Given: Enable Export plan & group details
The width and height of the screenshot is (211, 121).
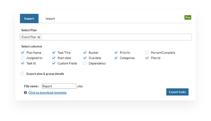Looking at the screenshot, I should [x=23, y=73].
